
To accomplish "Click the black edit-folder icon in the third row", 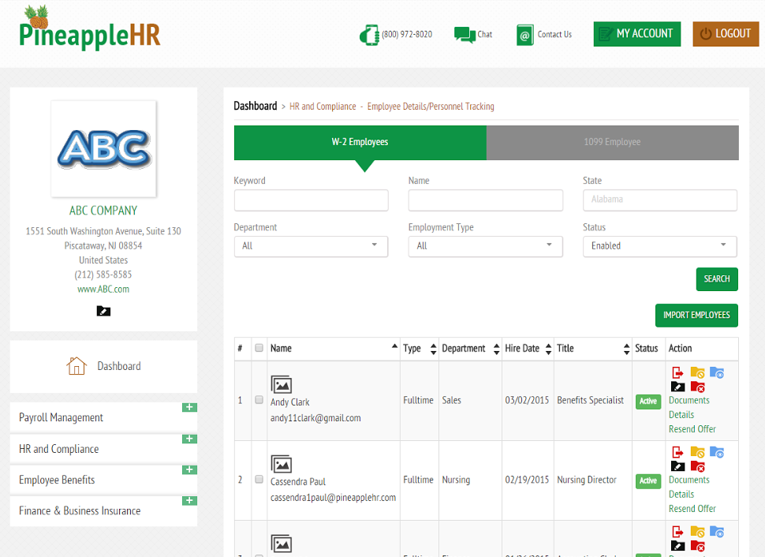I will tap(677, 546).
